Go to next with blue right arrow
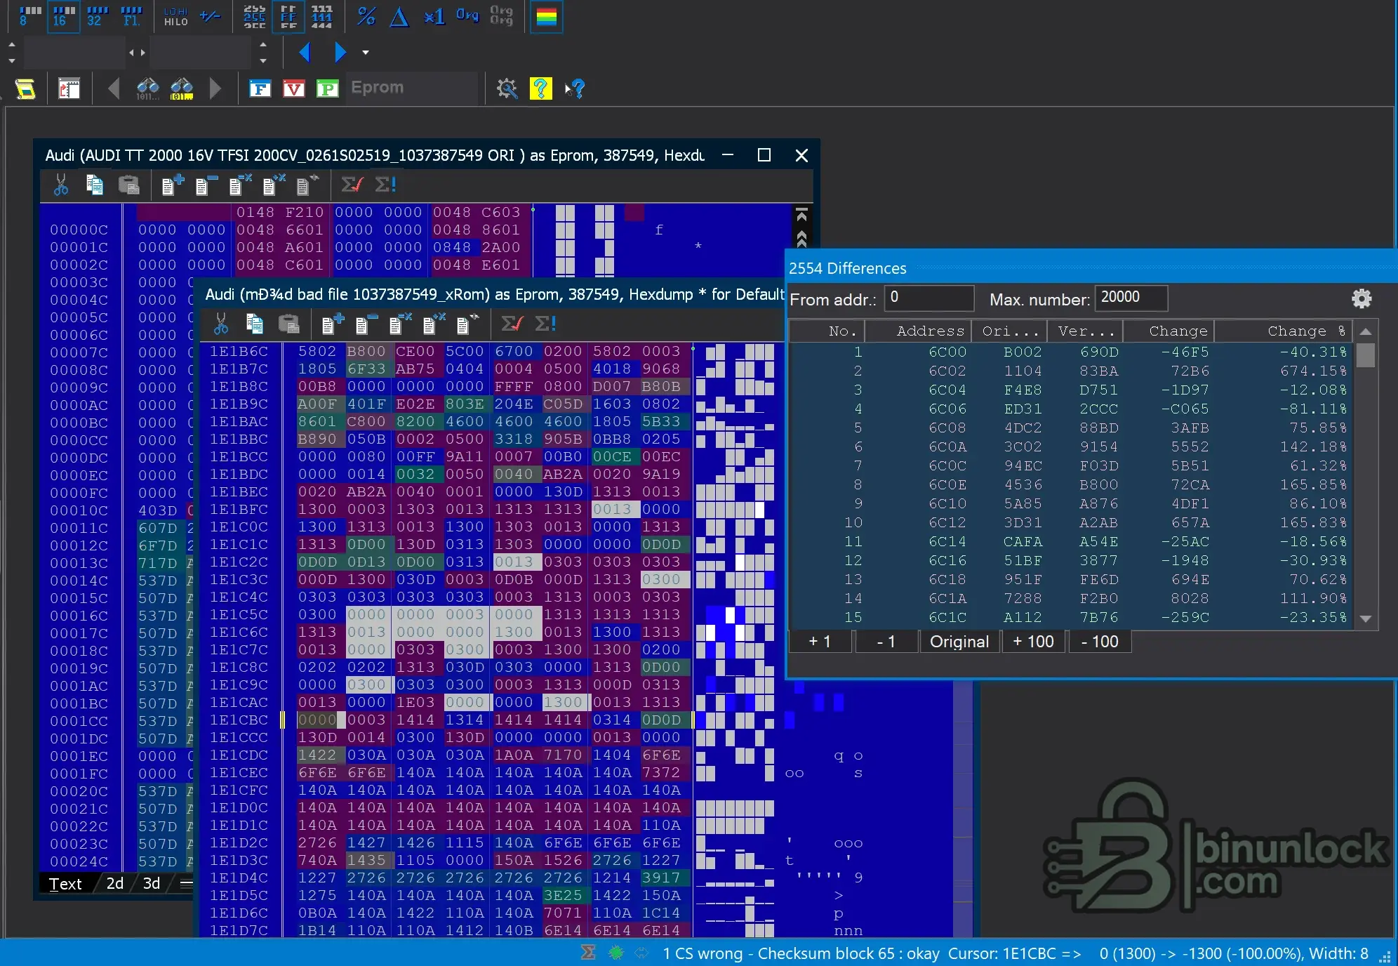1398x966 pixels. (340, 52)
